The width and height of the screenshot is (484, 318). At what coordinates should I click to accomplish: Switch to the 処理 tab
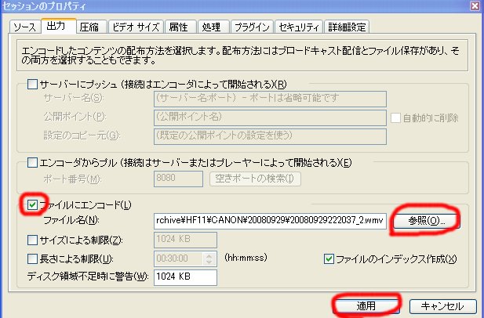212,27
